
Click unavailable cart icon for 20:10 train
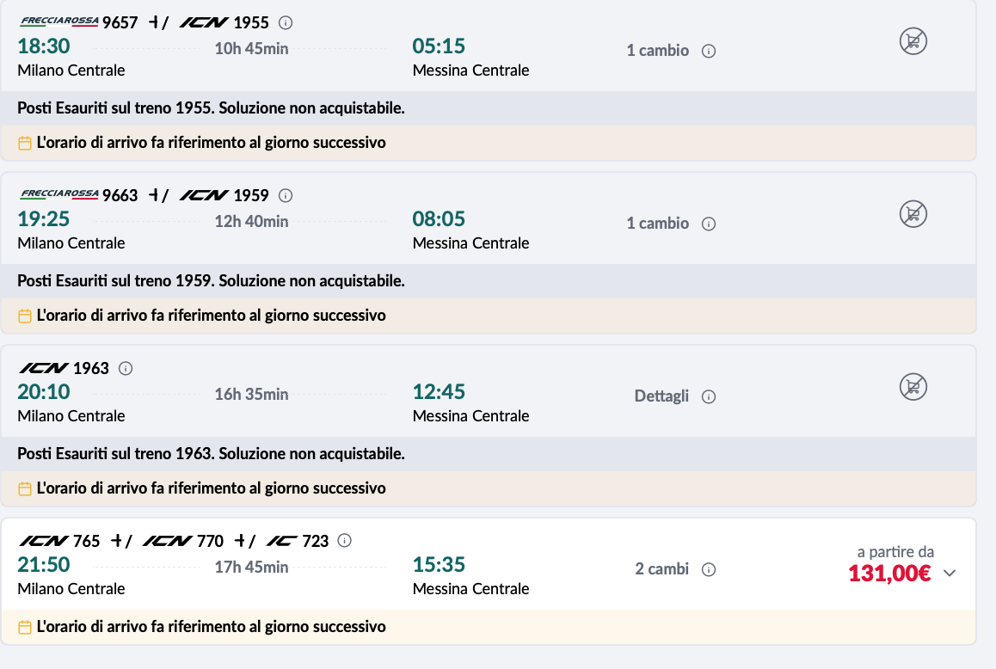pyautogui.click(x=913, y=387)
